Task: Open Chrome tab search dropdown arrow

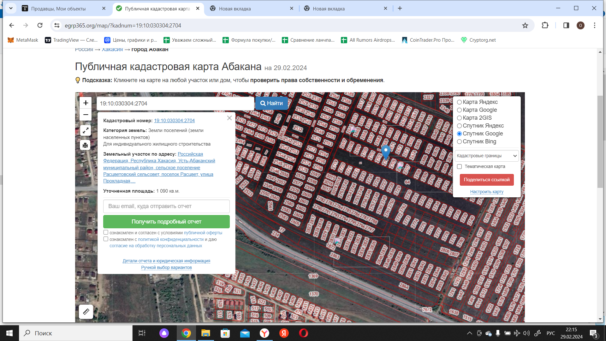Action: (x=11, y=9)
